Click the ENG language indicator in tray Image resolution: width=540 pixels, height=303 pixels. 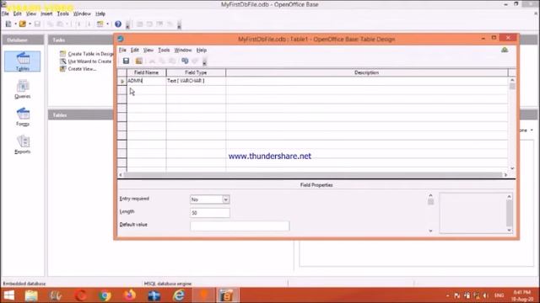[499, 295]
